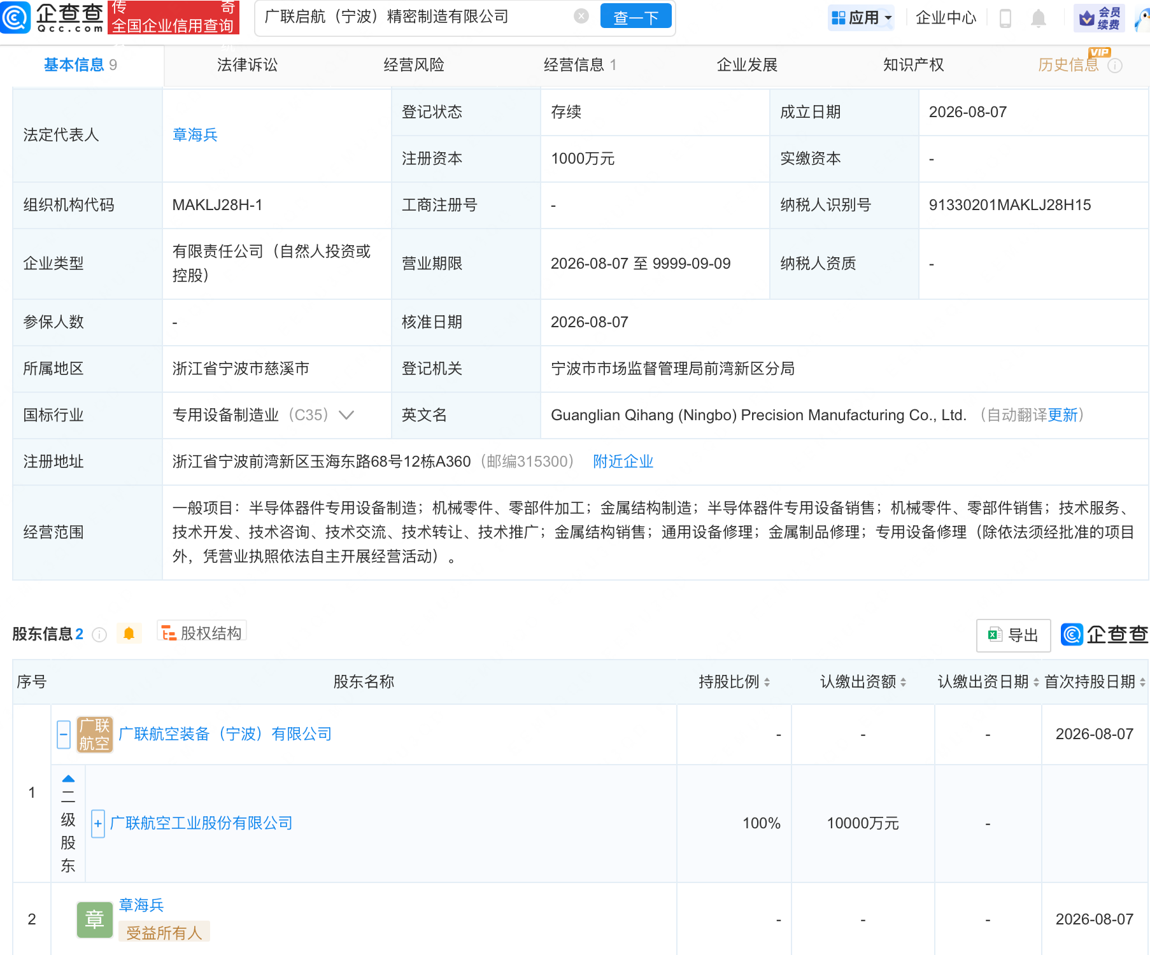Click business term 2026-08-07 至 9999-09-09
Viewport: 1150px width, 955px height.
[x=641, y=264]
